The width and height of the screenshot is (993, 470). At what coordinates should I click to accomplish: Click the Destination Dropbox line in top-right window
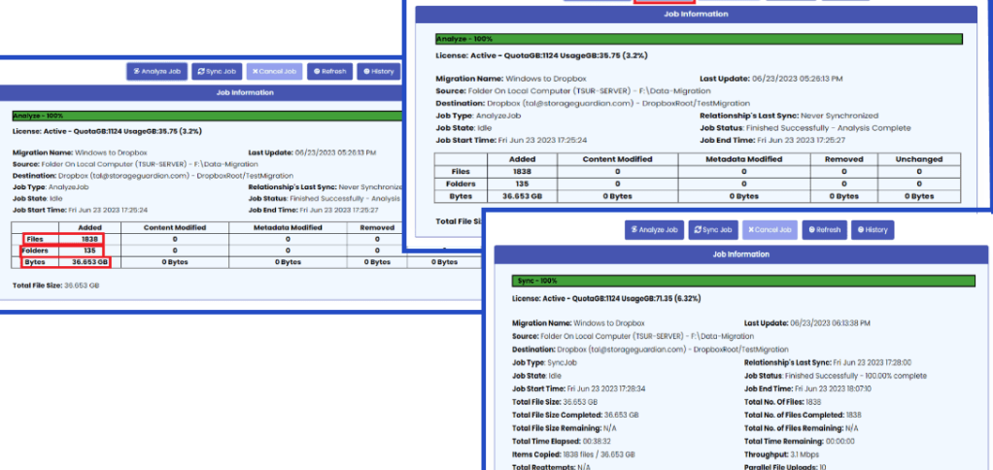pos(593,103)
